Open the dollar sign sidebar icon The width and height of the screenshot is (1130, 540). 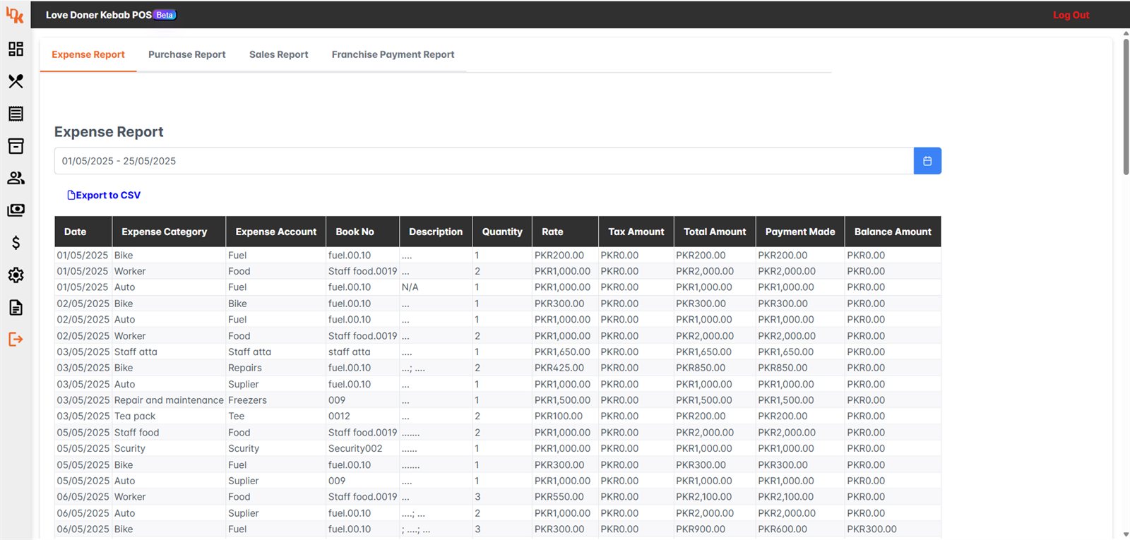tap(16, 243)
